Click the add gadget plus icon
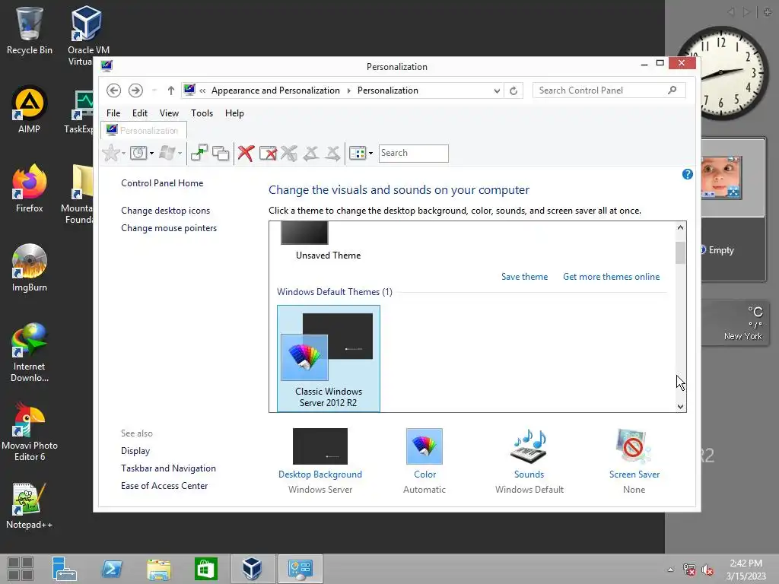Viewport: 779px width, 584px height. [x=768, y=12]
